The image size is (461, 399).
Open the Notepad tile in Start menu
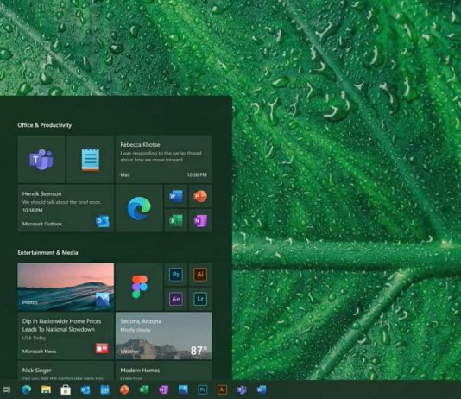(x=91, y=159)
